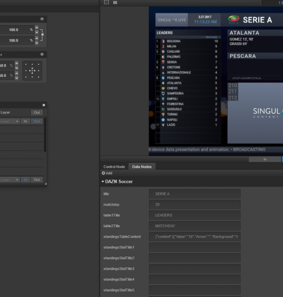The width and height of the screenshot is (283, 297).
Task: Click the blue In button in the bottom Layer row
Action: pos(25,180)
